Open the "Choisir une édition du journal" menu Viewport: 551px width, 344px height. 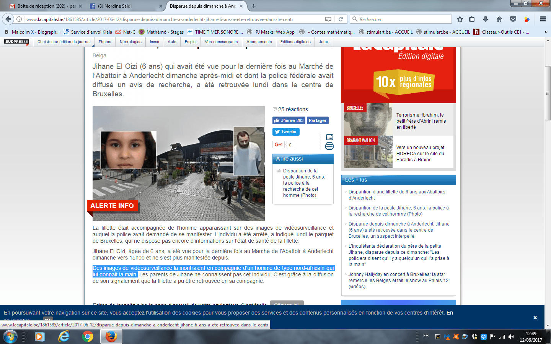point(64,42)
